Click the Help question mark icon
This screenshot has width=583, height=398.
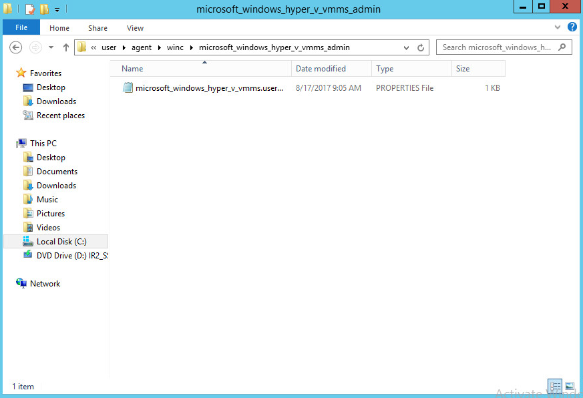click(x=572, y=27)
